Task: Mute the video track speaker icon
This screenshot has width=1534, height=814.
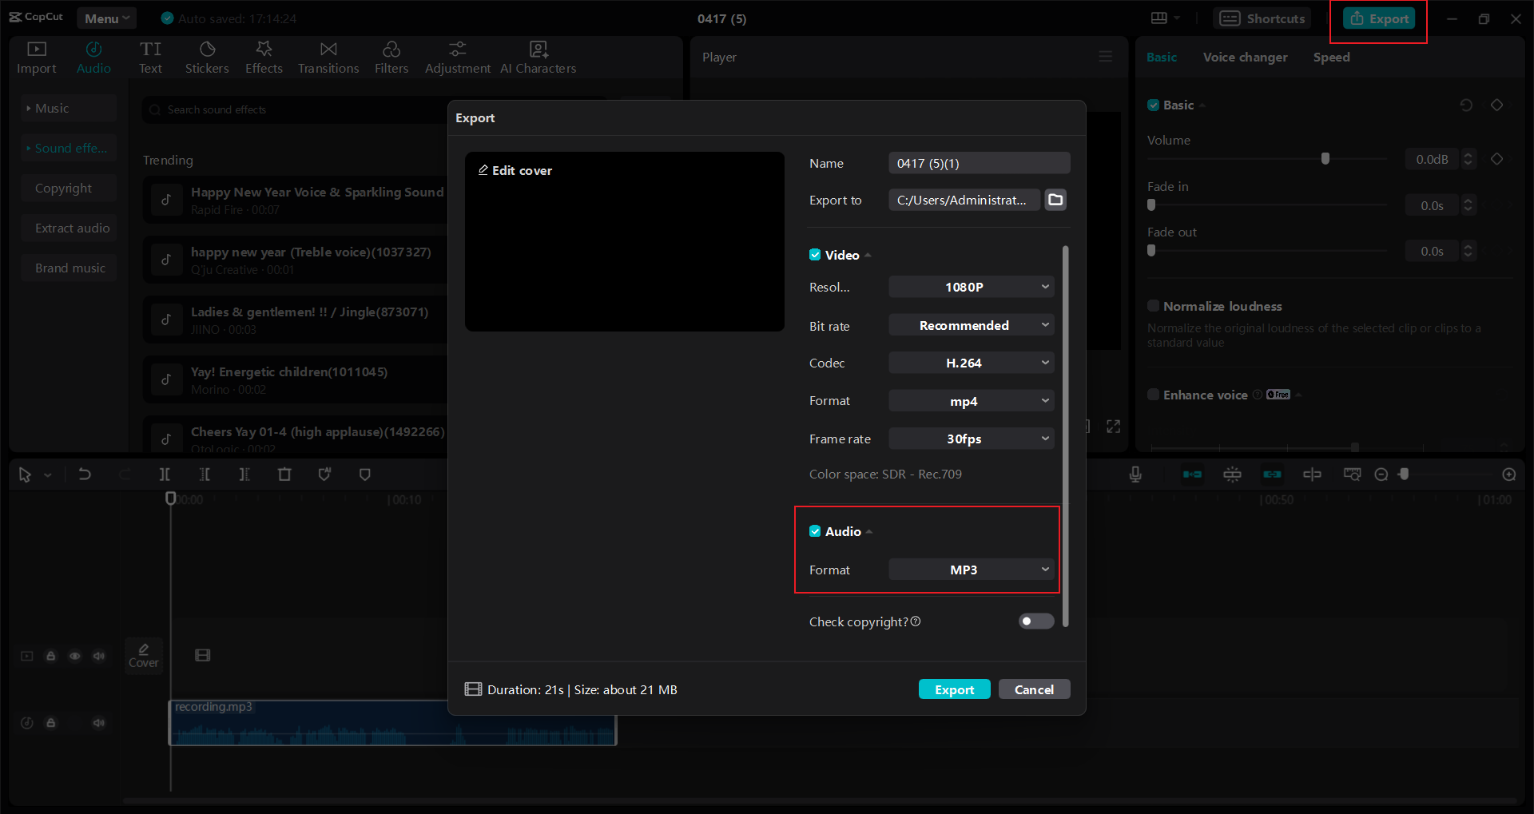Action: coord(99,656)
